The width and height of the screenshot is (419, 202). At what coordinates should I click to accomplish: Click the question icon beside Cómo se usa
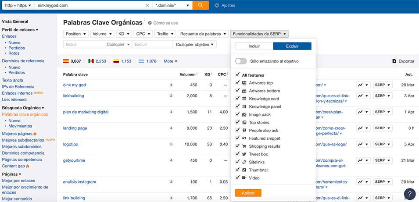(x=150, y=23)
